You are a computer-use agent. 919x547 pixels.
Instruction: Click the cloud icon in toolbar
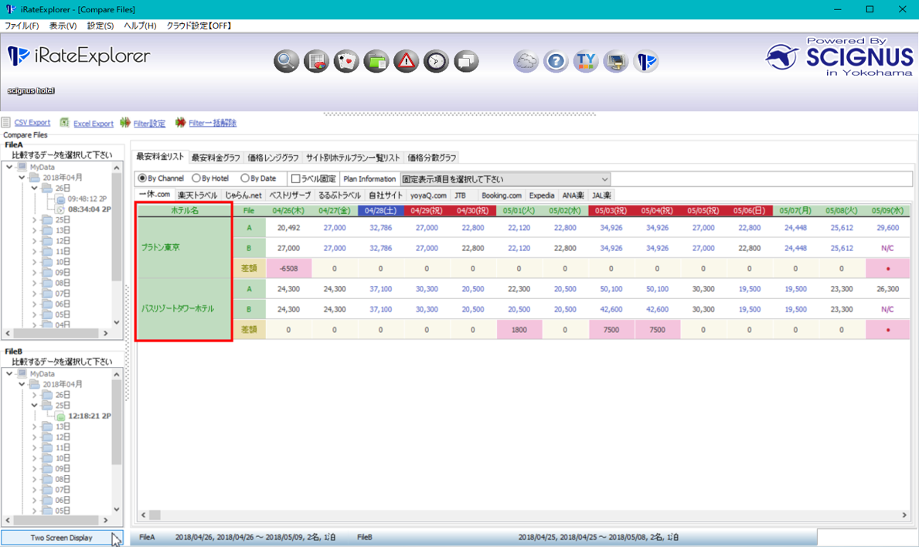(526, 61)
